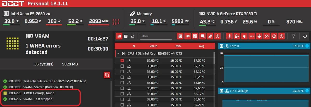Screen dimensions: 311x107
Task: Click the 00:30:00 total duration readout
Action: [98, 48]
